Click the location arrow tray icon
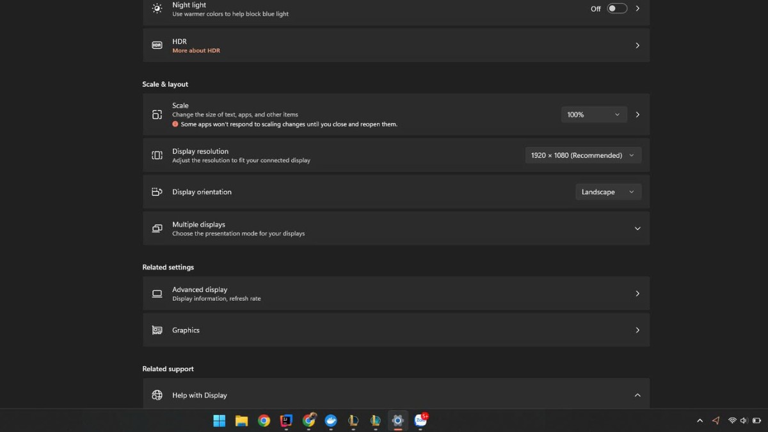This screenshot has height=432, width=768. [x=716, y=420]
